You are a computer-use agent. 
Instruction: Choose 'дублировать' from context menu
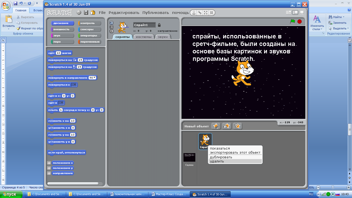[235, 157]
